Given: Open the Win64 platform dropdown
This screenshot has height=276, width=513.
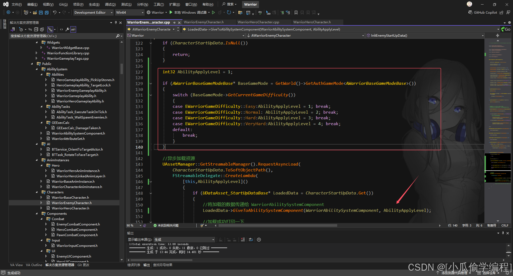Looking at the screenshot, I should click(130, 13).
